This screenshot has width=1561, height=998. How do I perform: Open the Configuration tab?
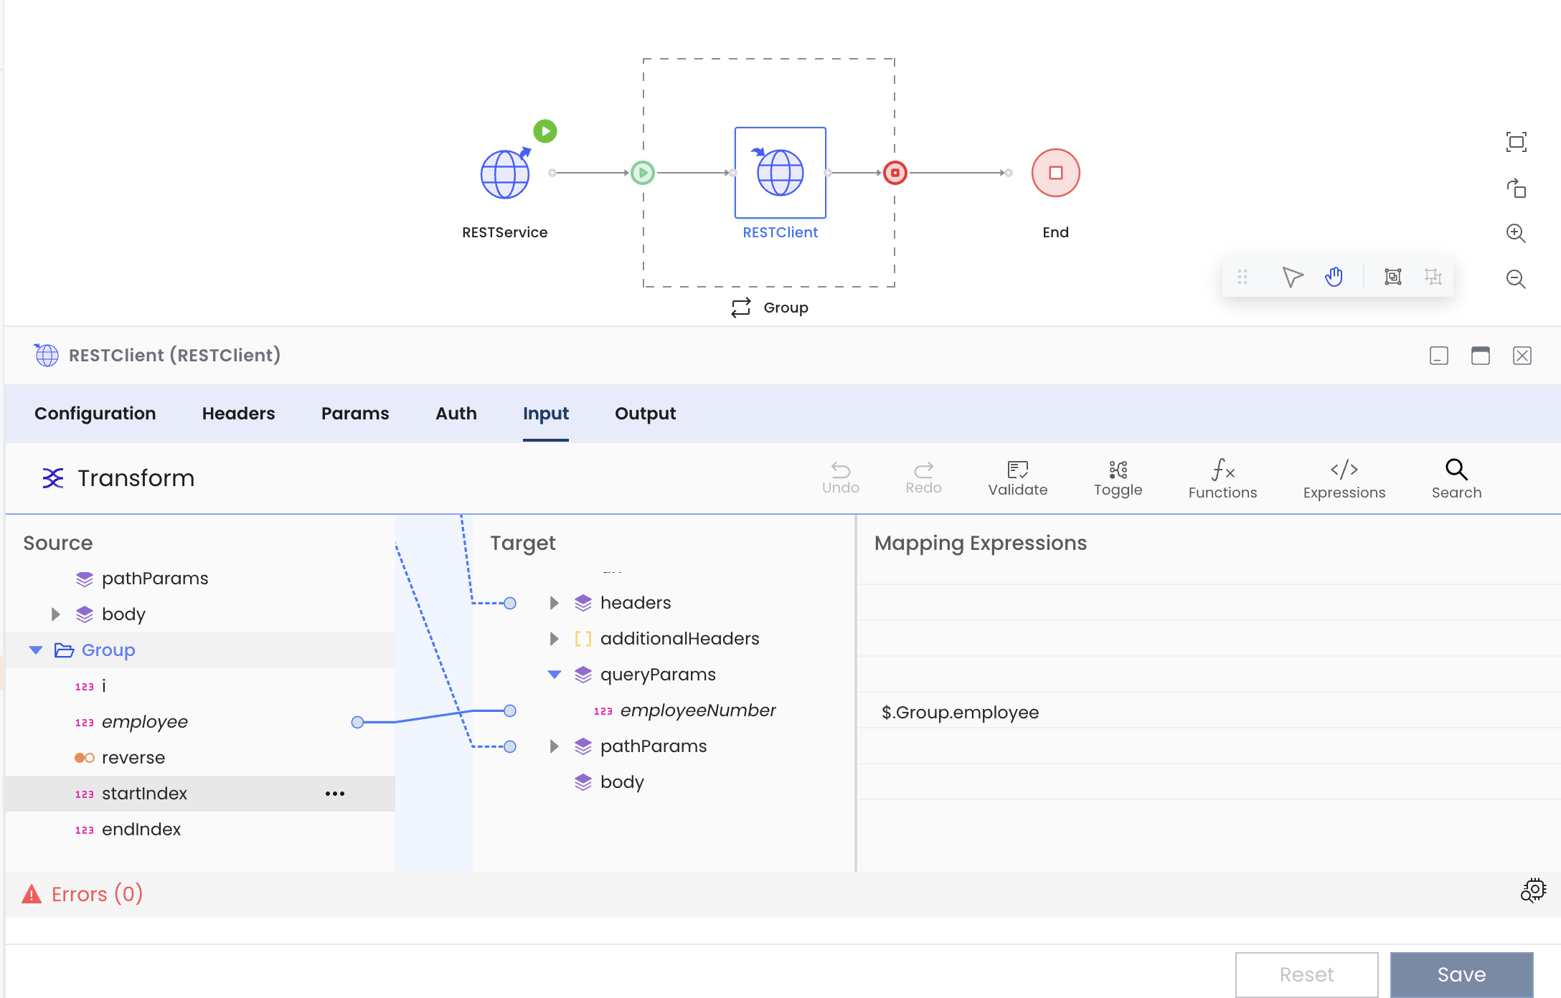[95, 414]
